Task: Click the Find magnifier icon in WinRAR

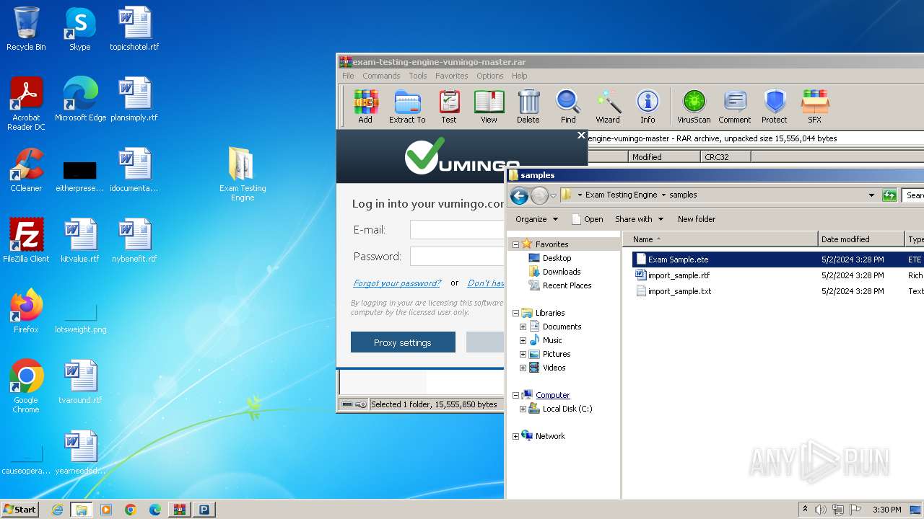Action: point(568,106)
